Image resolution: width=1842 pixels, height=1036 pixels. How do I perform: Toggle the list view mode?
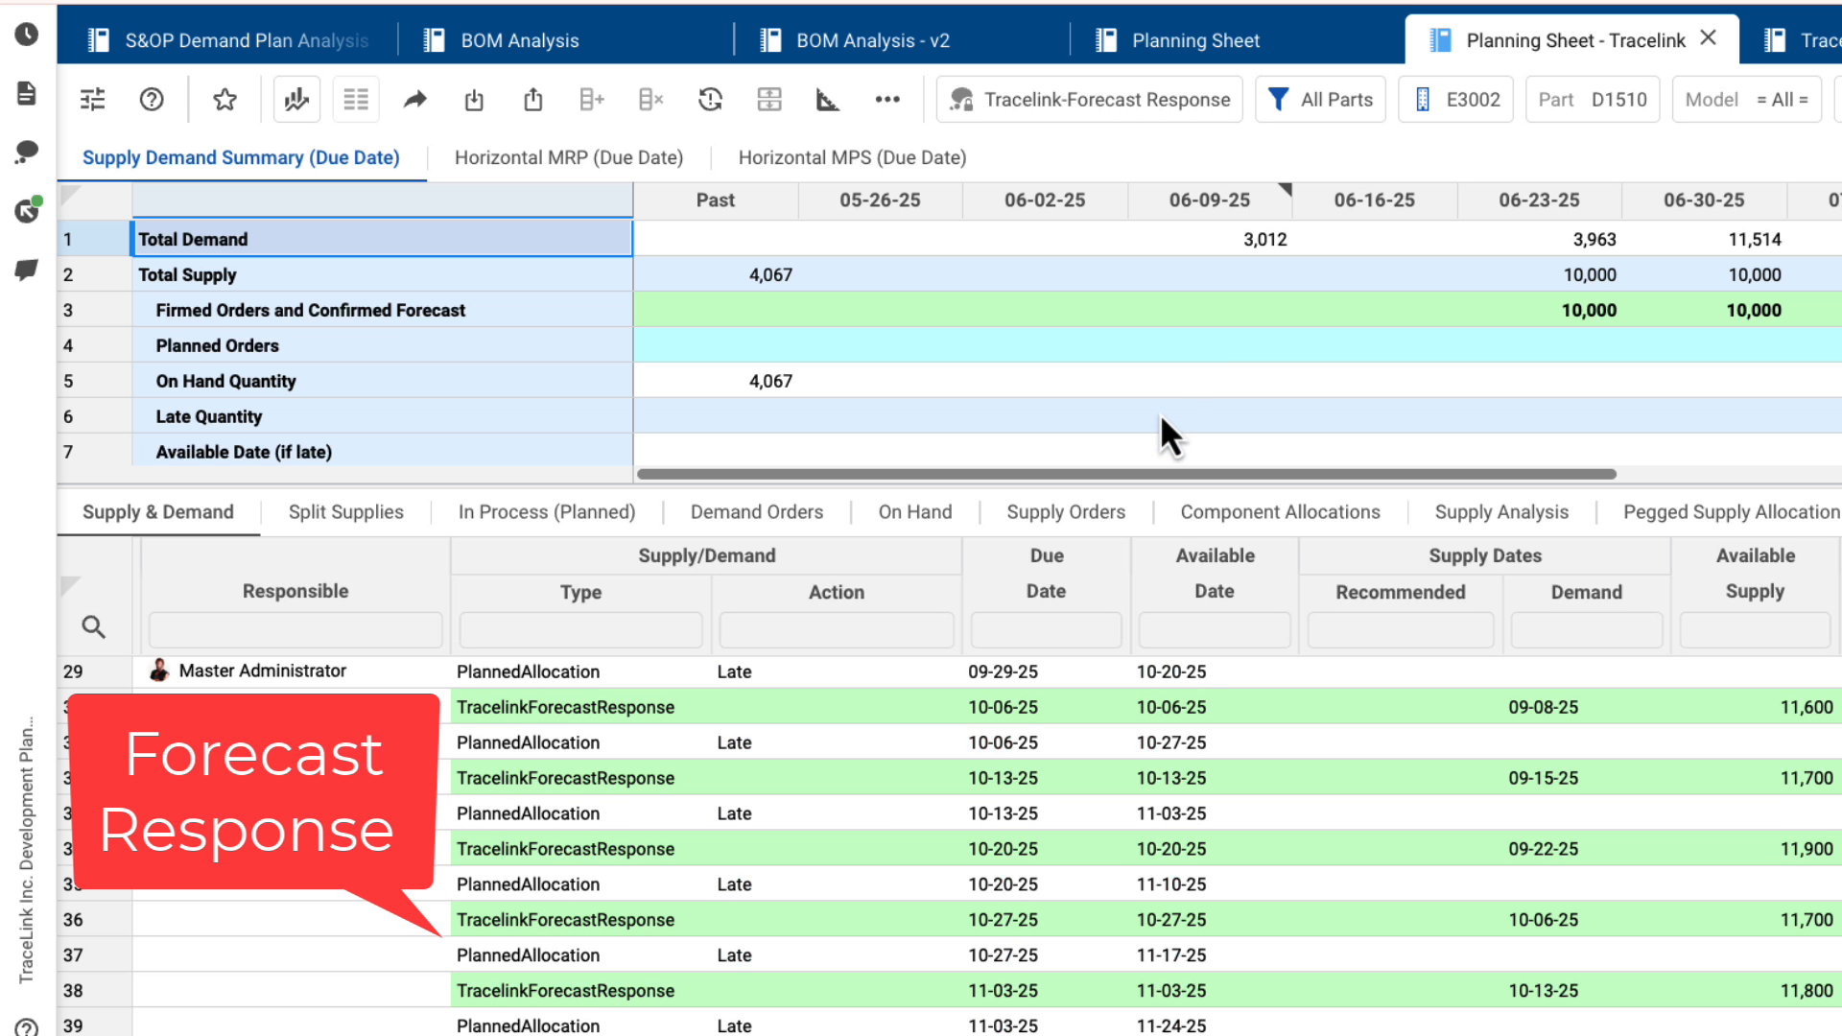tap(356, 99)
